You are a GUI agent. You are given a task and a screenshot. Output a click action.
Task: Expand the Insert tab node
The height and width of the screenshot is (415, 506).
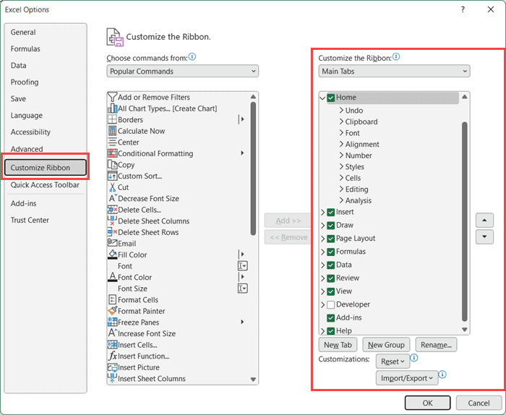point(322,212)
